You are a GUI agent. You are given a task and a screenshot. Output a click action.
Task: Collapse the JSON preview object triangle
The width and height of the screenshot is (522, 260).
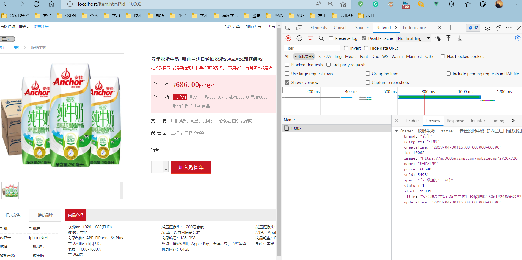point(396,131)
